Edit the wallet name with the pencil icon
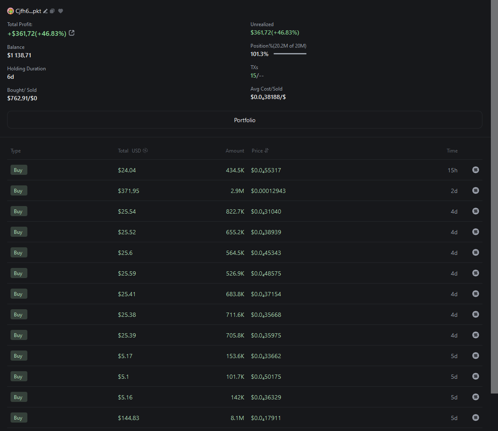498x431 pixels. click(45, 11)
